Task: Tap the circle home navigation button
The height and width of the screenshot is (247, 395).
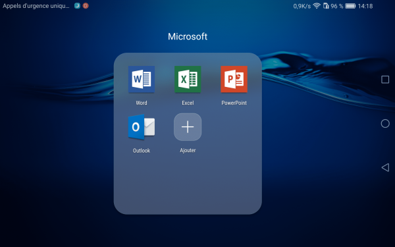Action: (x=385, y=124)
